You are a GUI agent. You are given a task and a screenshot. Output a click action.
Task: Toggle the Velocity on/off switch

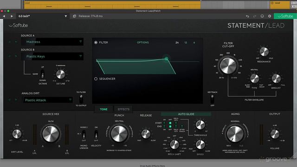[96, 134]
